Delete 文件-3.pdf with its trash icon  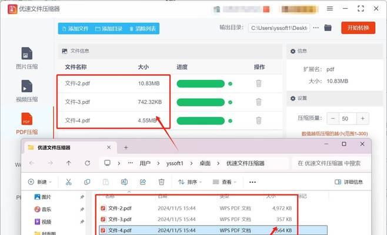pyautogui.click(x=258, y=102)
